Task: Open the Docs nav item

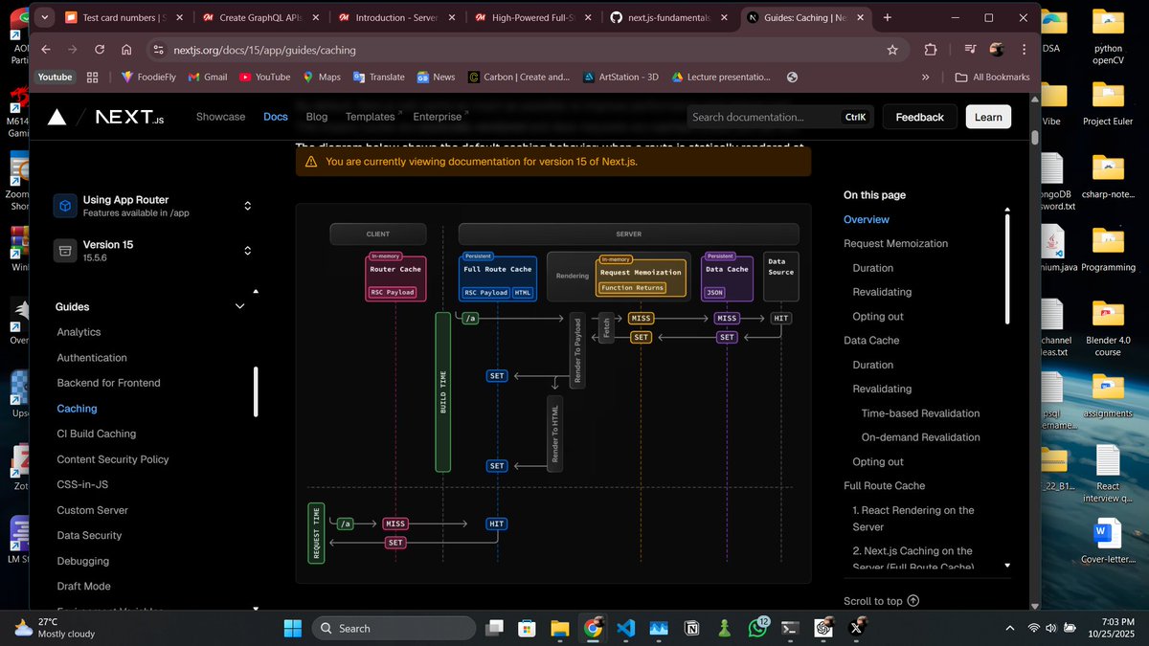Action: pyautogui.click(x=276, y=117)
